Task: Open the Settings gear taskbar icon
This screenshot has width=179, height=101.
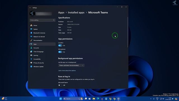Action: click(119, 99)
